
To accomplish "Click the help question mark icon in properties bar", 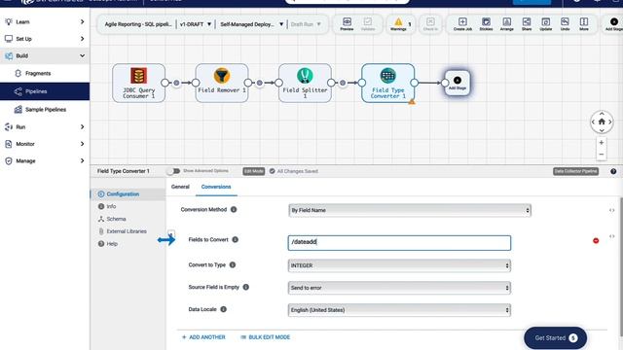I will [x=613, y=171].
